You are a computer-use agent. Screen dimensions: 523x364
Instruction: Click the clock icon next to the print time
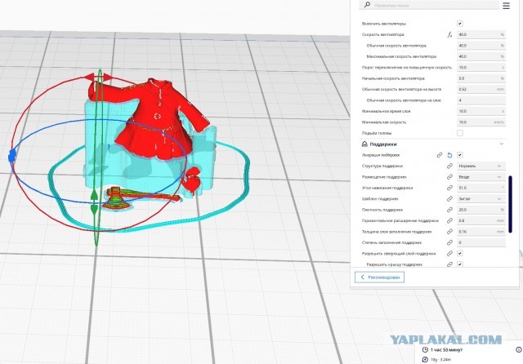click(425, 349)
